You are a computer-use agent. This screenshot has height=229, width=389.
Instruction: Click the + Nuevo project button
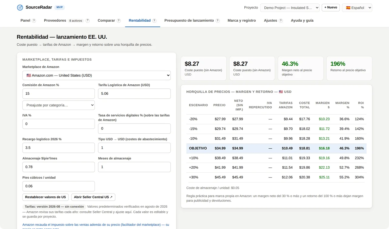pos(331,7)
